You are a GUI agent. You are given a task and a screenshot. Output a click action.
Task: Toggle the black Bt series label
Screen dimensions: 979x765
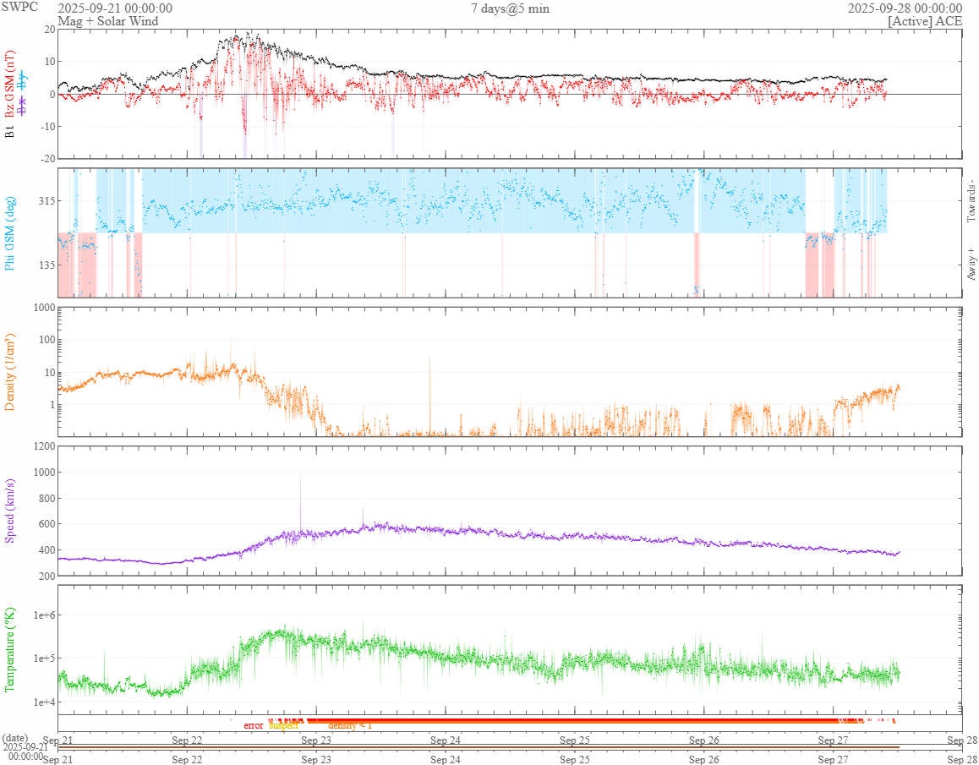click(9, 132)
